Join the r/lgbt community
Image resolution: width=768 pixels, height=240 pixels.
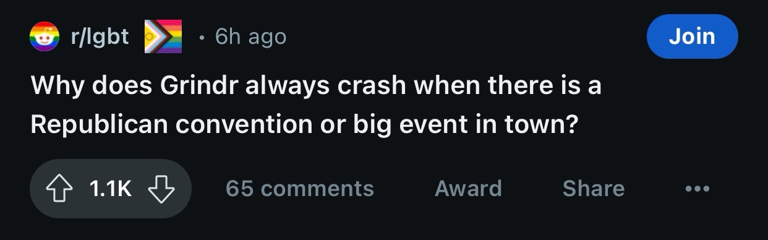[692, 36]
